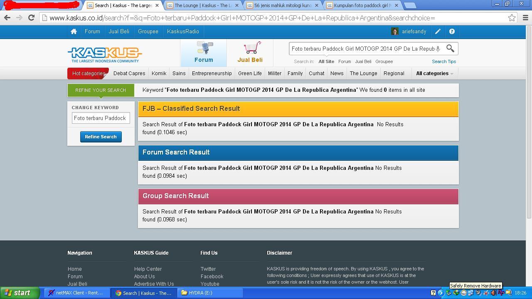Open Regional category
The image size is (532, 299).
[394, 74]
